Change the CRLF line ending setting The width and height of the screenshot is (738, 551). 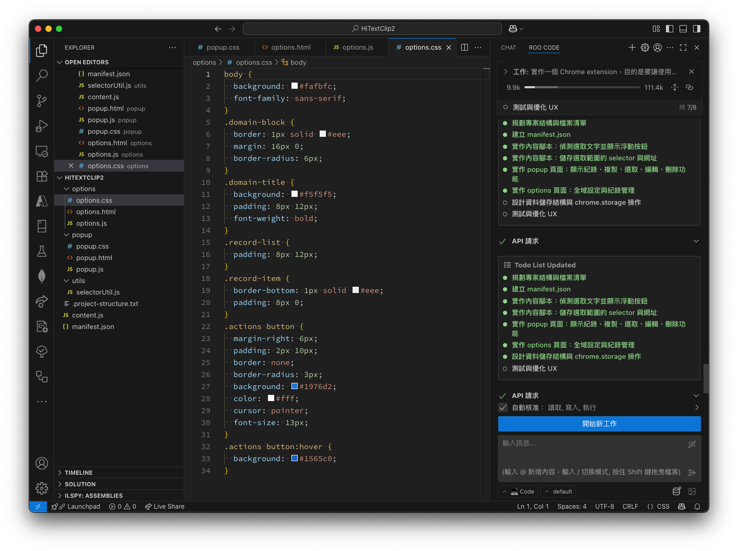[630, 507]
